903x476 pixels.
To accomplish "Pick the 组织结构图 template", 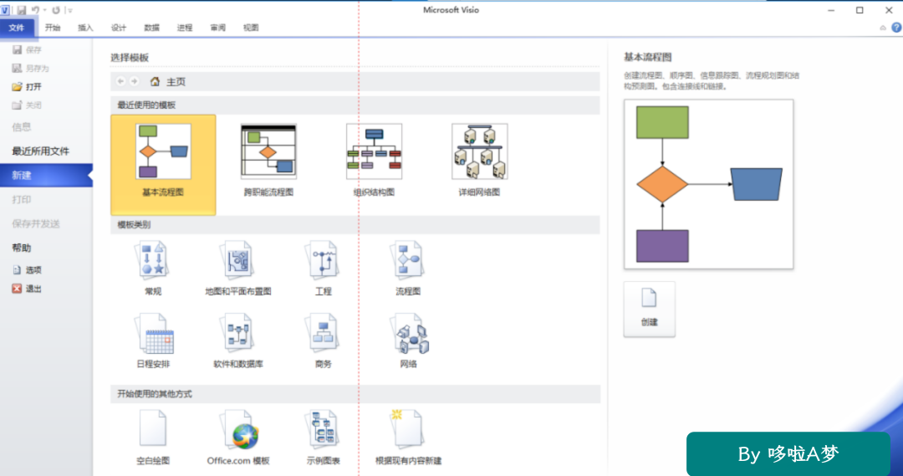I will click(374, 161).
